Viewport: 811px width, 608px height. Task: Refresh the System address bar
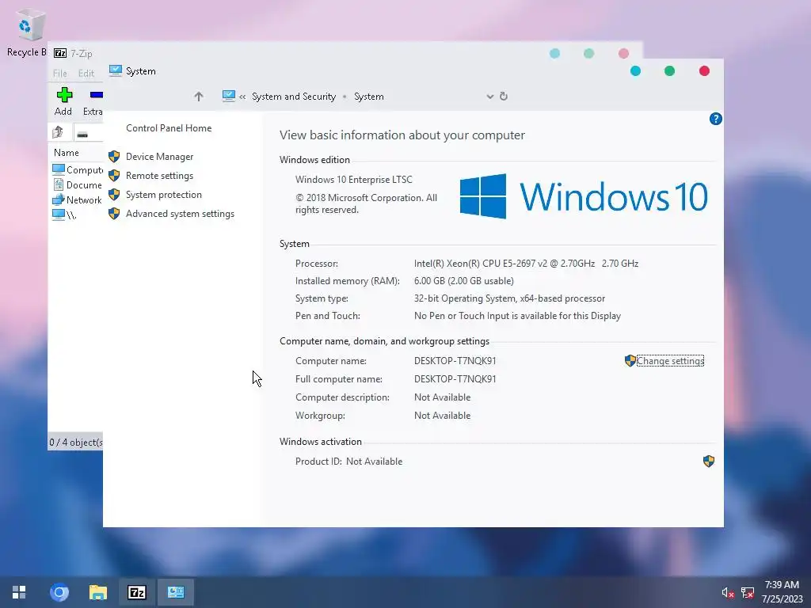503,96
